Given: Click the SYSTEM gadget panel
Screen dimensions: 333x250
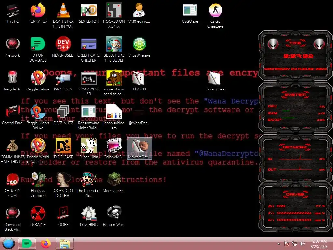Looking at the screenshot, I should [295, 108].
